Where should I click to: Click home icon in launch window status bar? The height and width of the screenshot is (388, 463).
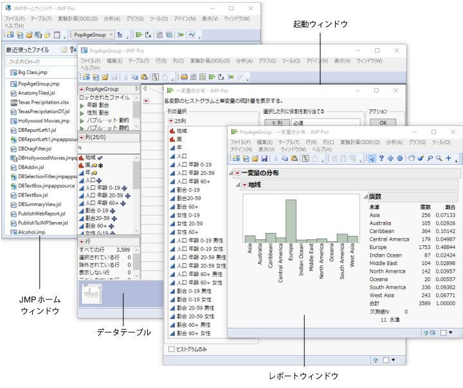pyautogui.click(x=376, y=360)
